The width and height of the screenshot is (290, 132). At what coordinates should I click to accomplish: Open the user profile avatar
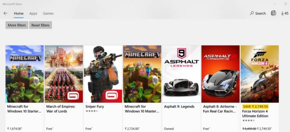pyautogui.click(x=274, y=13)
